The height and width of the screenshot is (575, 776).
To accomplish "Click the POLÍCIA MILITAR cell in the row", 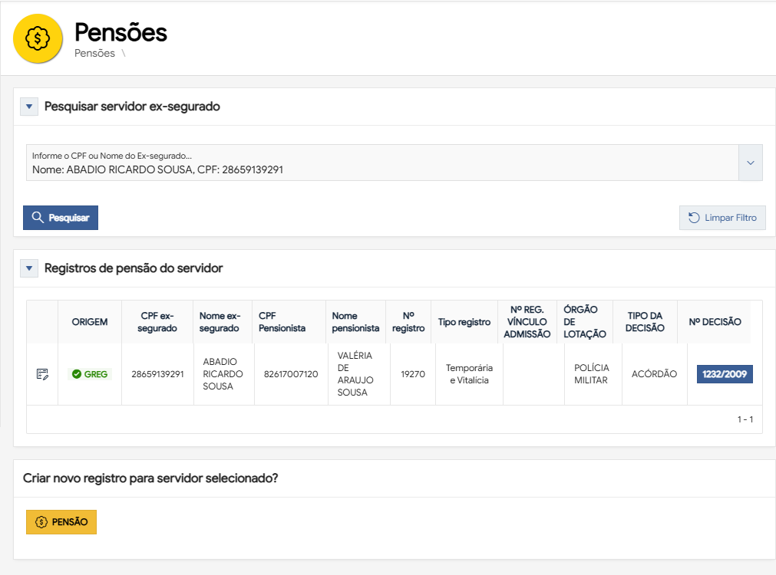I will click(591, 374).
